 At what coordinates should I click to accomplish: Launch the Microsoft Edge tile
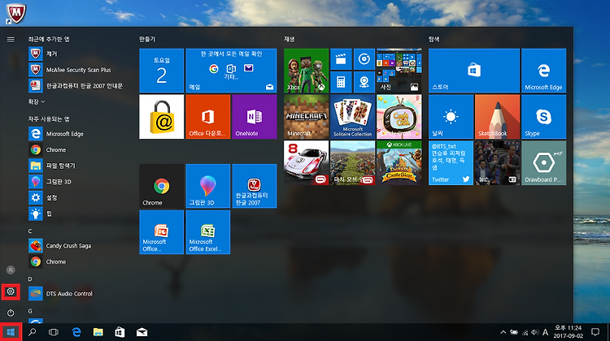543,71
